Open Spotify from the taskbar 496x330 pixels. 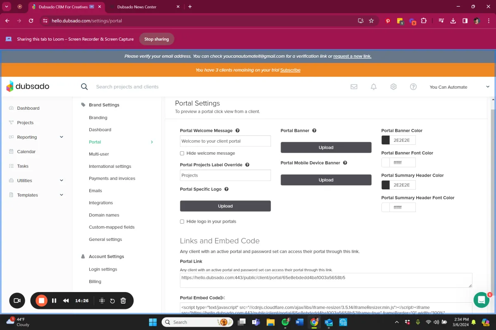point(285,322)
